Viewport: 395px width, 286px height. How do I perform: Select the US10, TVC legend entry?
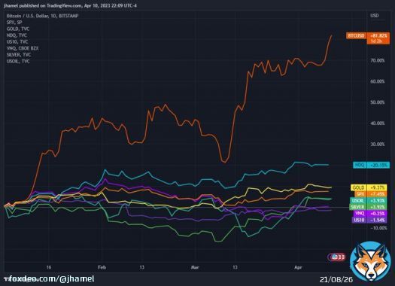[17, 42]
